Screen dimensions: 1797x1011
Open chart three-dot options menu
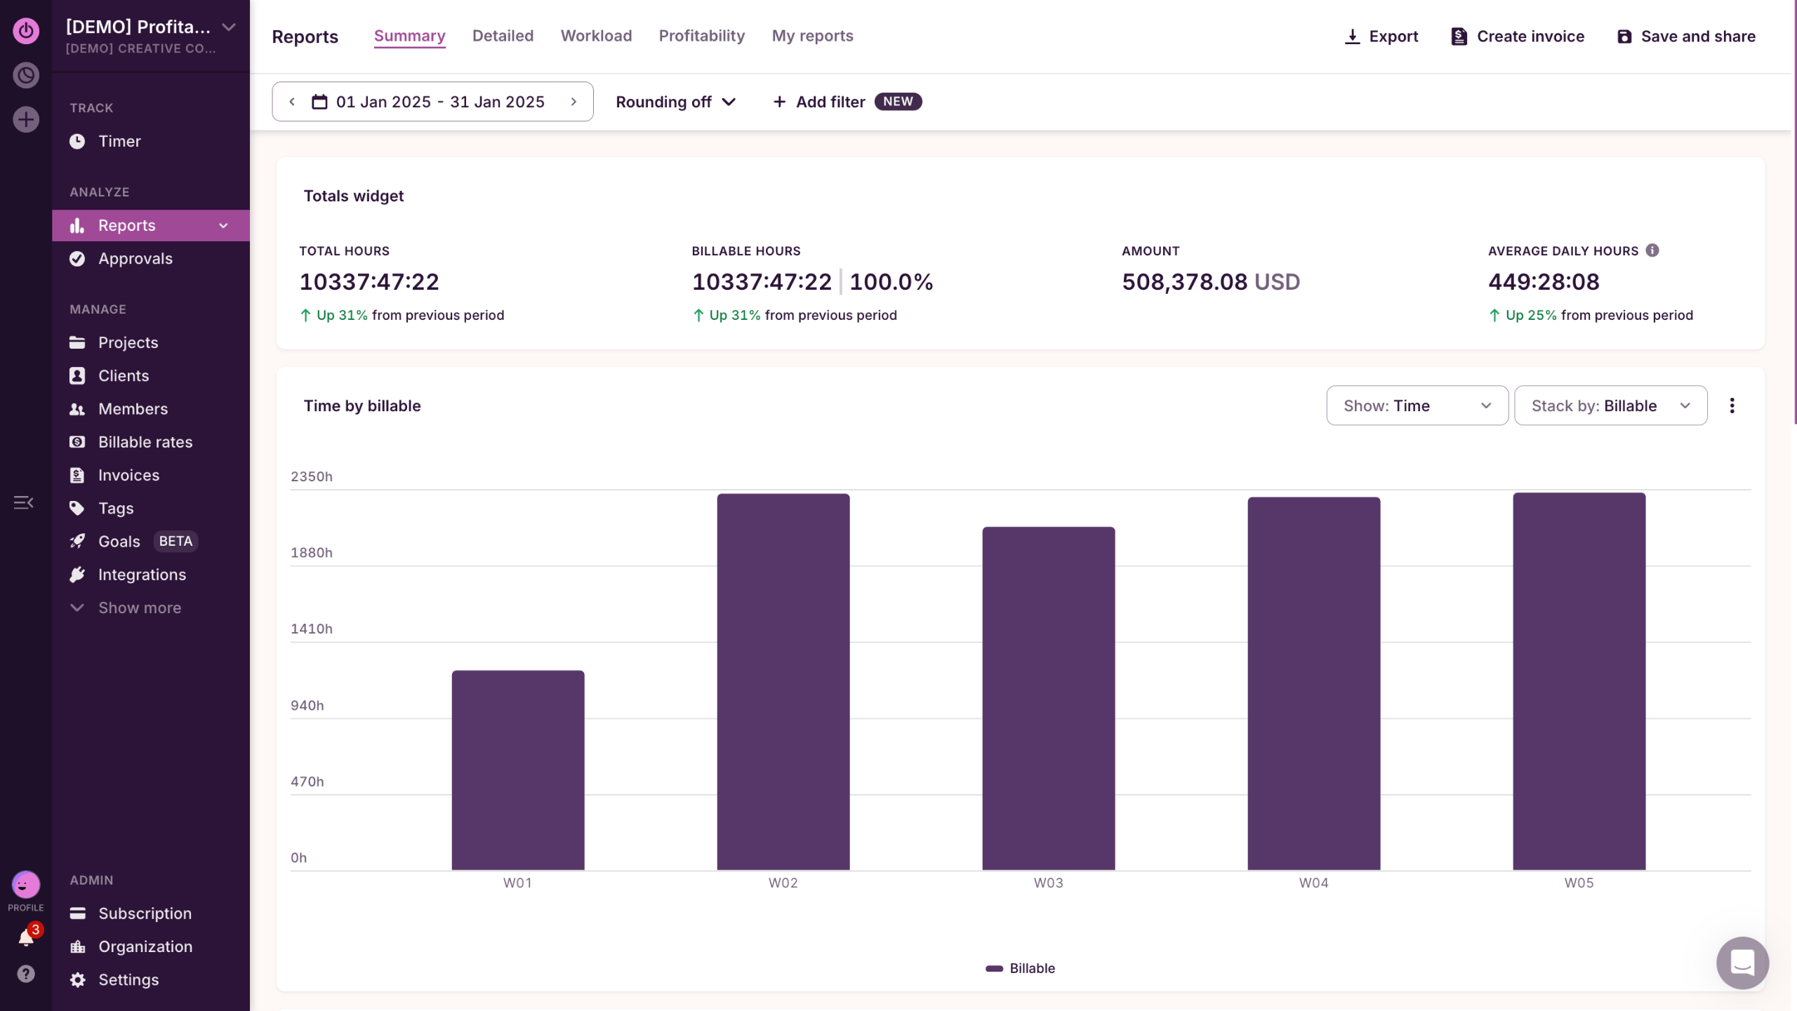1732,406
